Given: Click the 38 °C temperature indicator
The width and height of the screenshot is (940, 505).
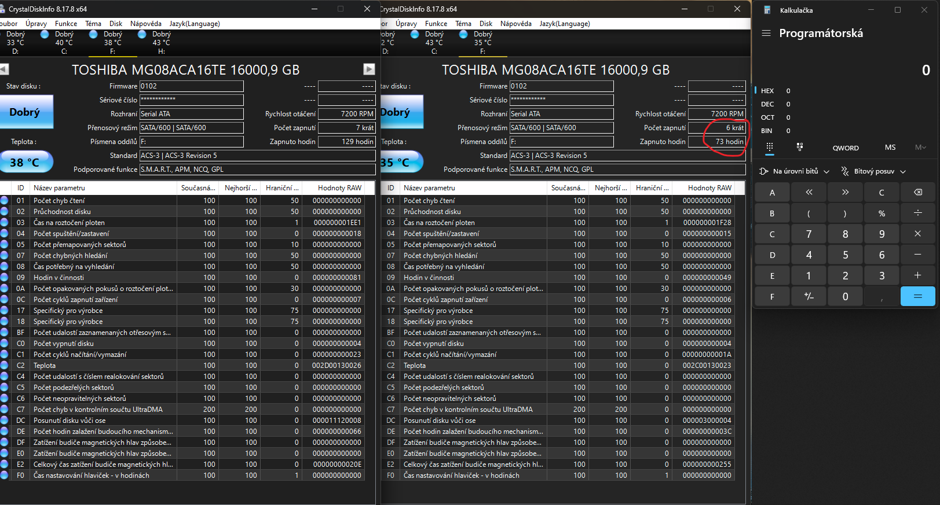Looking at the screenshot, I should pos(27,162).
